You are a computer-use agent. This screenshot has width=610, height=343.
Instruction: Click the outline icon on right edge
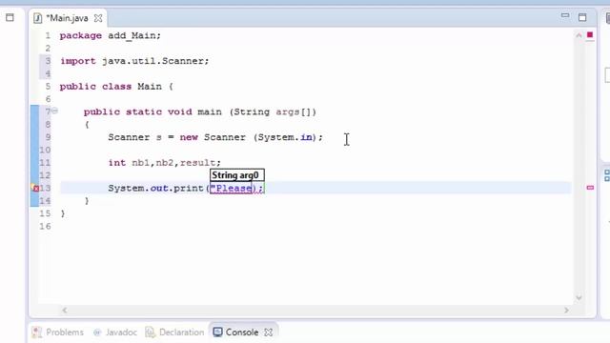point(607,175)
